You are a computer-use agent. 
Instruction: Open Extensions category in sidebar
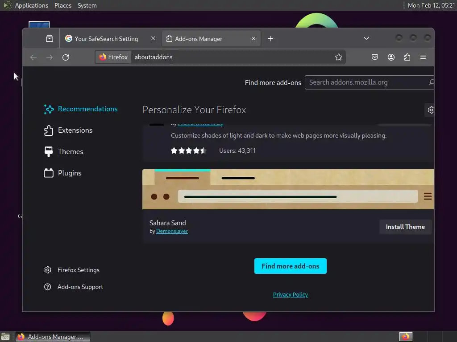coord(68,130)
